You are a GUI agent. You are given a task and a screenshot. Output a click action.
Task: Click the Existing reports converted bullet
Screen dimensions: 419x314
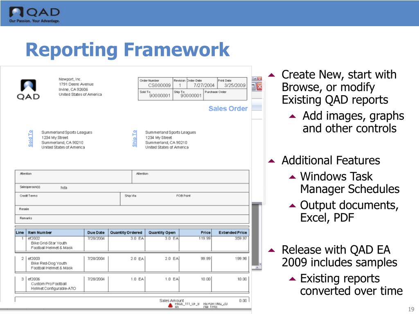tap(351, 285)
